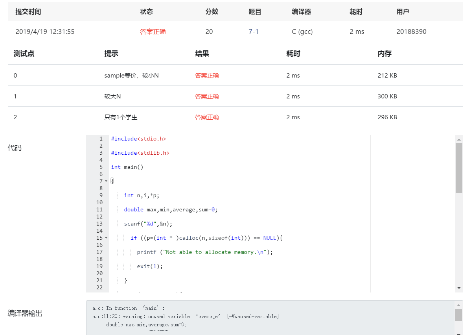Click the 状态 column header
This screenshot has height=335, width=471.
pos(146,12)
